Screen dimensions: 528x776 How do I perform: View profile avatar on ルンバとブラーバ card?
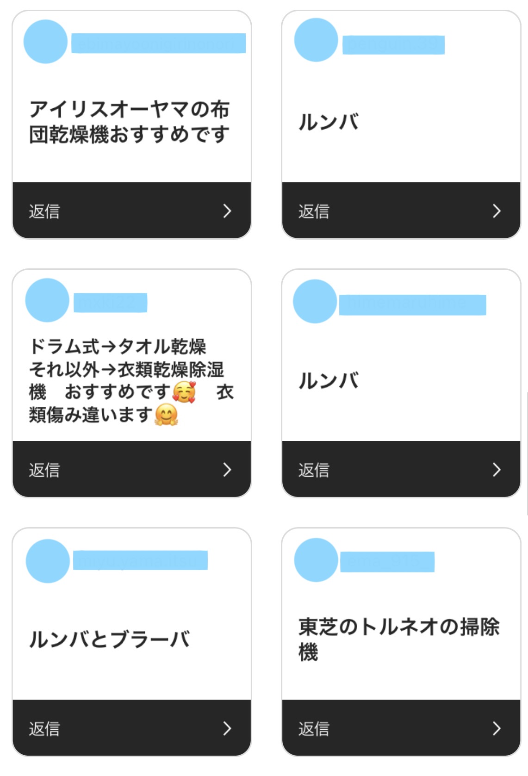[x=48, y=561]
